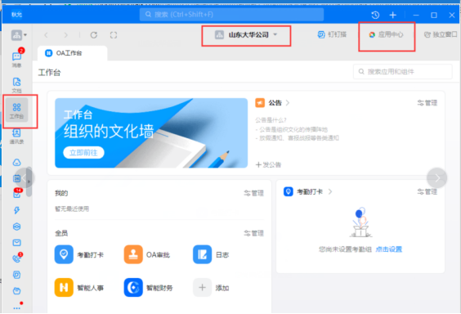Viewport: 461px width, 314px height.
Task: Click the 您尚未设置考勤组 message
Action: (345, 249)
